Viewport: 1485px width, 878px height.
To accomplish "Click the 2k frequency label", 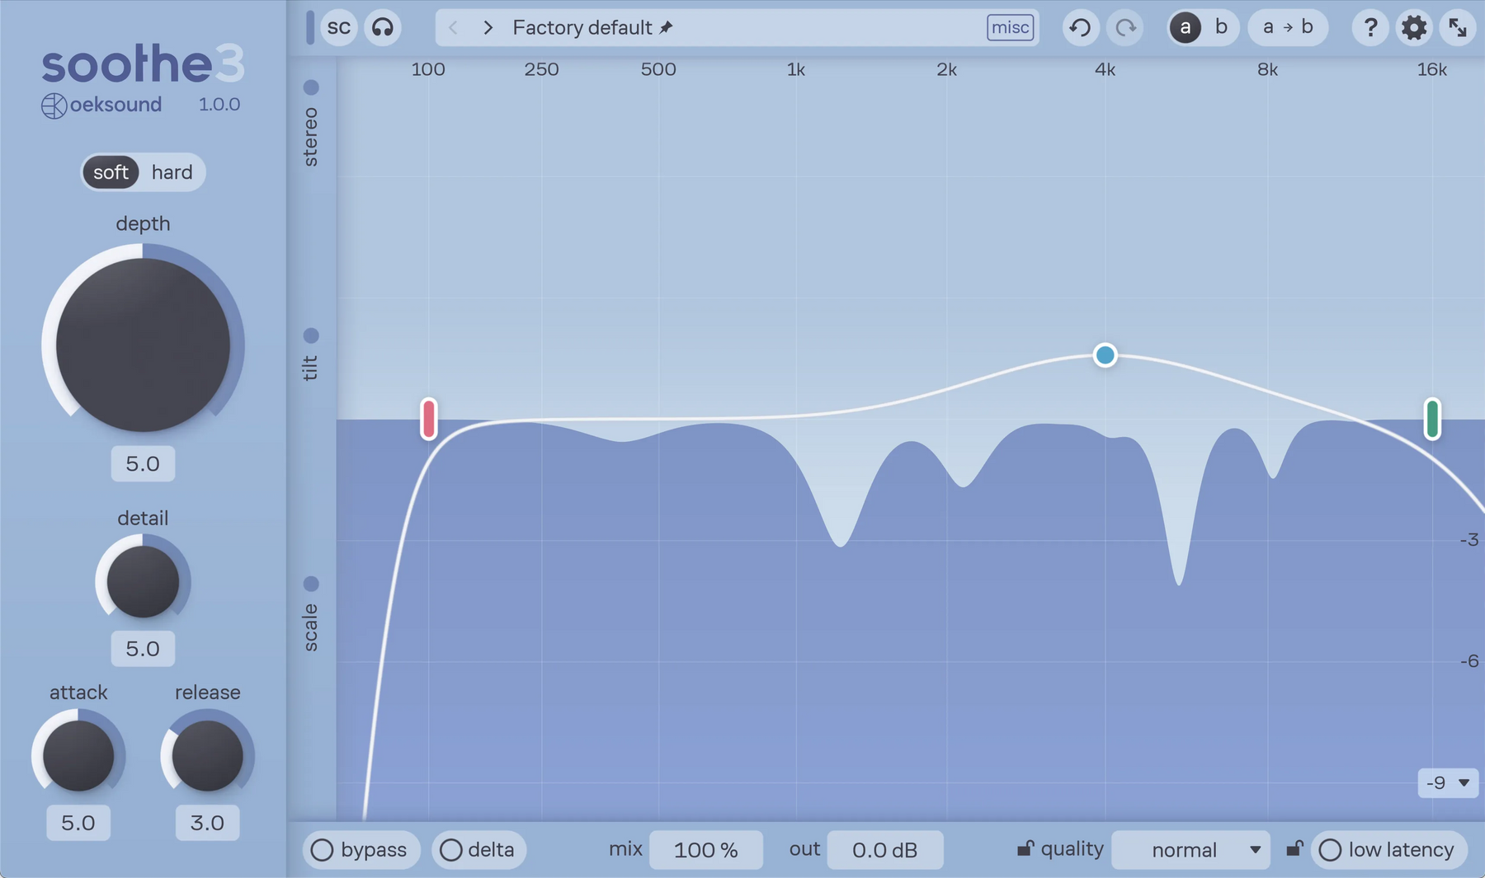I will coord(947,70).
